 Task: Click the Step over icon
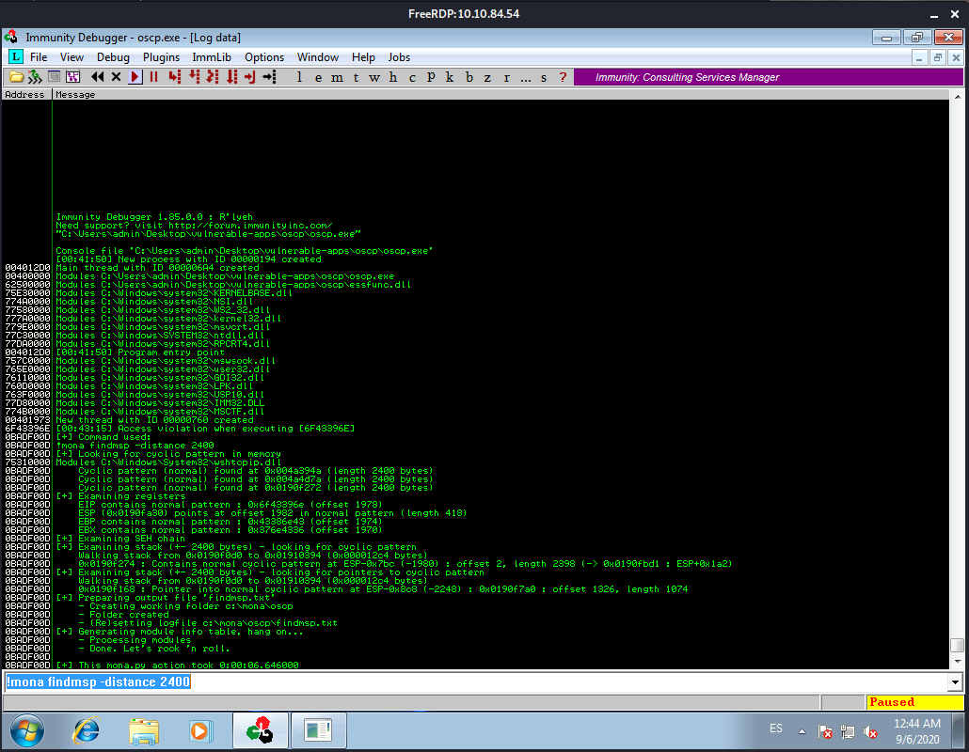click(x=194, y=77)
